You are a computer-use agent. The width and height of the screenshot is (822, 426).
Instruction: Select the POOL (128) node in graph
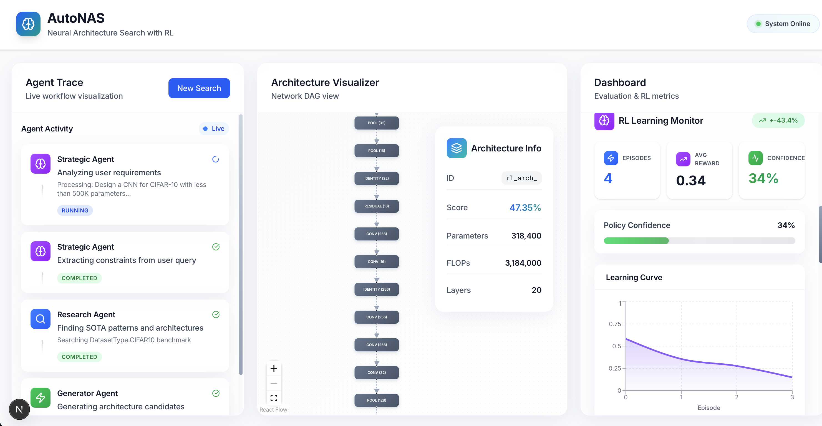pos(376,400)
